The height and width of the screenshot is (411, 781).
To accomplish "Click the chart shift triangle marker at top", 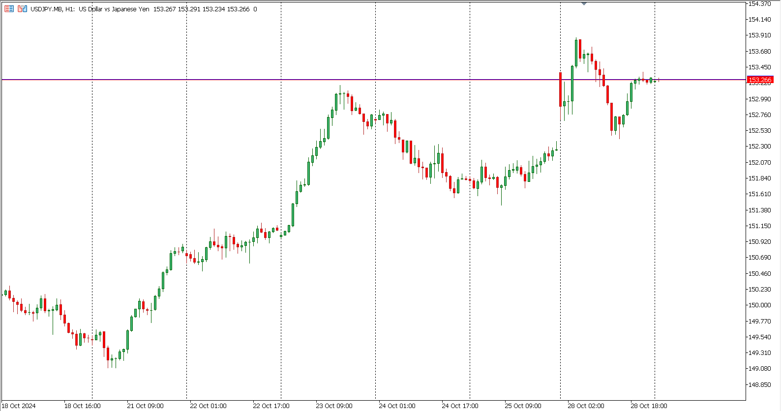I will coord(584,3).
